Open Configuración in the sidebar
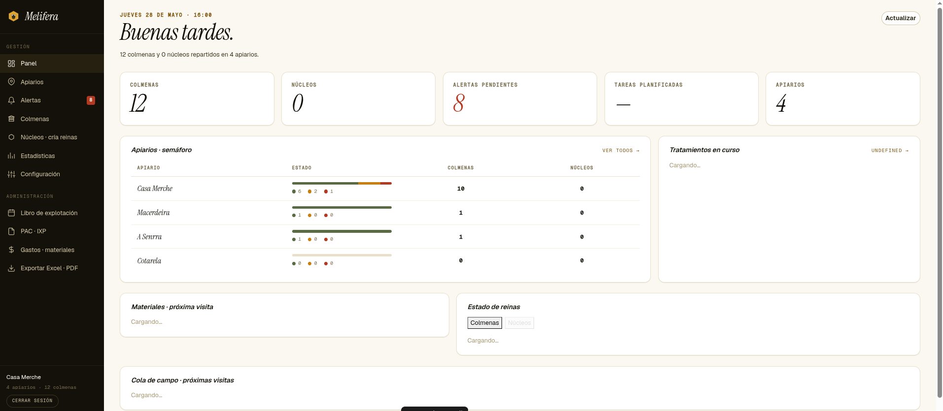The image size is (943, 411). pyautogui.click(x=52, y=174)
